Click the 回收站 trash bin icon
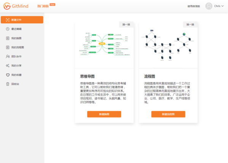 pyautogui.click(x=8, y=84)
